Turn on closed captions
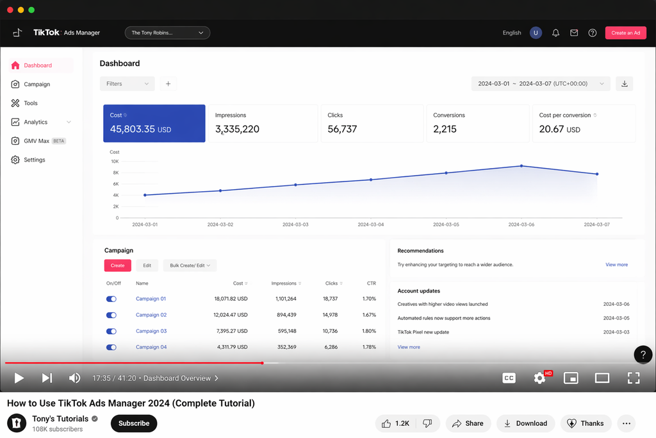Viewport: 656px width, 438px height. coord(509,378)
